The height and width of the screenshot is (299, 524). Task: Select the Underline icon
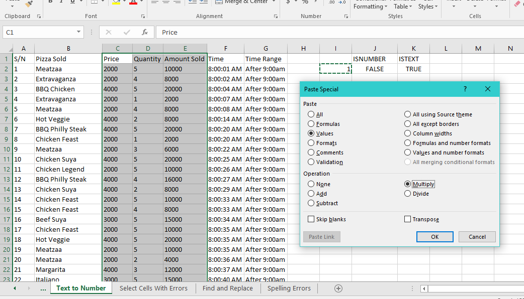[x=71, y=3]
